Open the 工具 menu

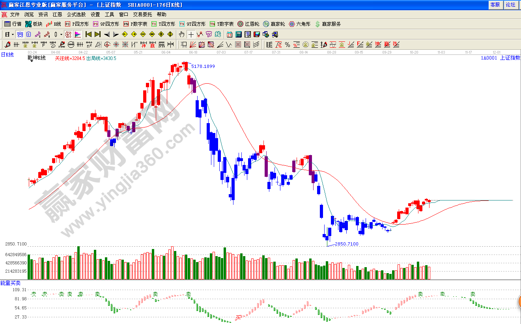pos(109,15)
